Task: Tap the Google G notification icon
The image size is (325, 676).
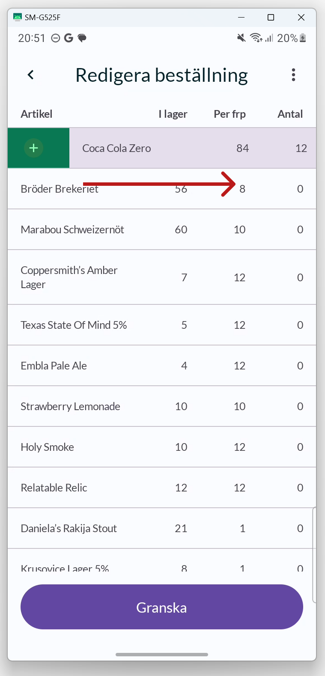Action: (69, 38)
